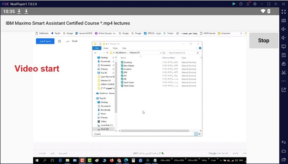
Task: Open the File tab in Explorer
Action: point(97,48)
